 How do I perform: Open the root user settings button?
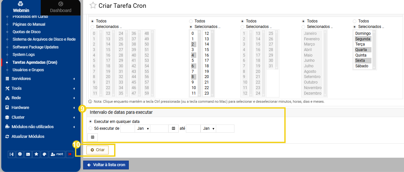point(57,154)
